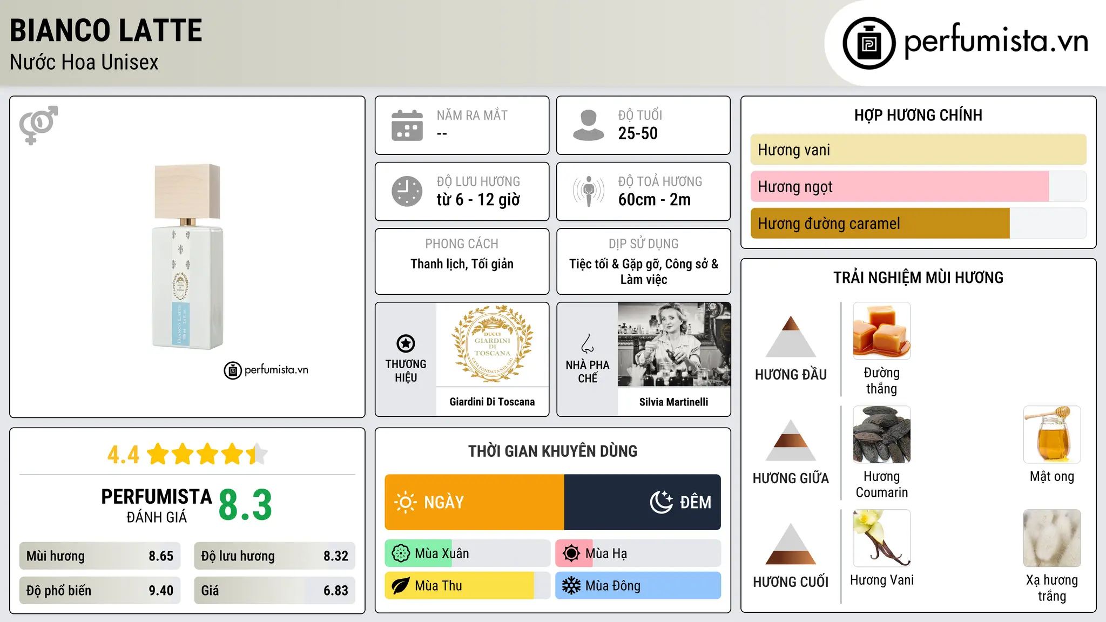This screenshot has height=622, width=1106.
Task: Open the Silvia Martinelli perfumer link
Action: point(674,402)
